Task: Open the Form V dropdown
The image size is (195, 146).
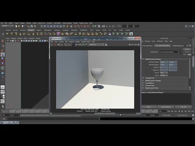Action: 164,75
